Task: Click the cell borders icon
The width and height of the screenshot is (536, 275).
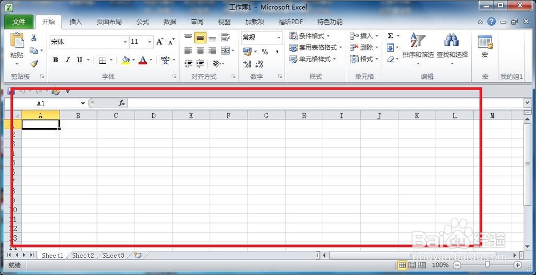Action: coord(102,60)
